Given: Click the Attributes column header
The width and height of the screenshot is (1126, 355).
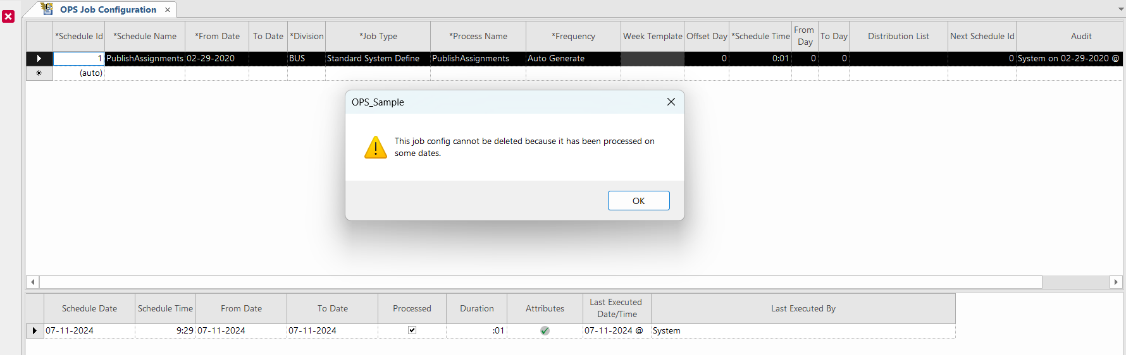Looking at the screenshot, I should [x=545, y=308].
